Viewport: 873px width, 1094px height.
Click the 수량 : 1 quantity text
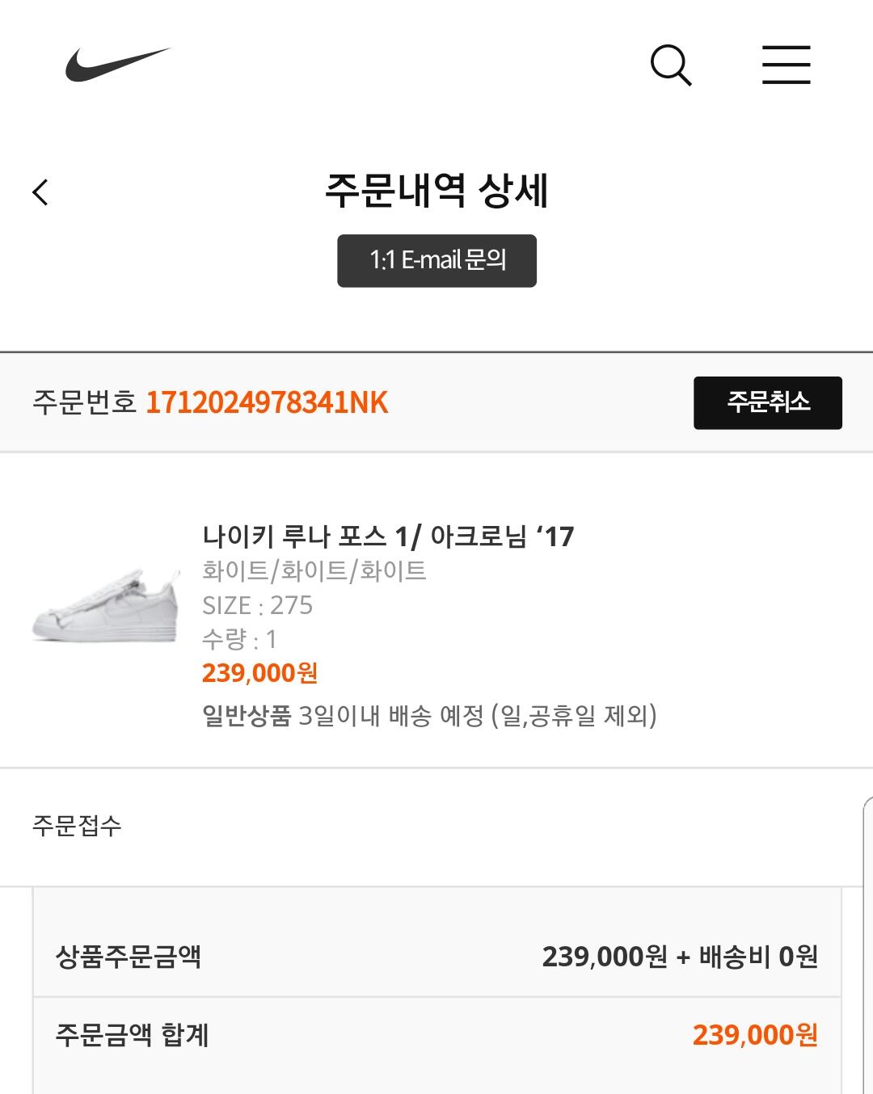point(239,639)
